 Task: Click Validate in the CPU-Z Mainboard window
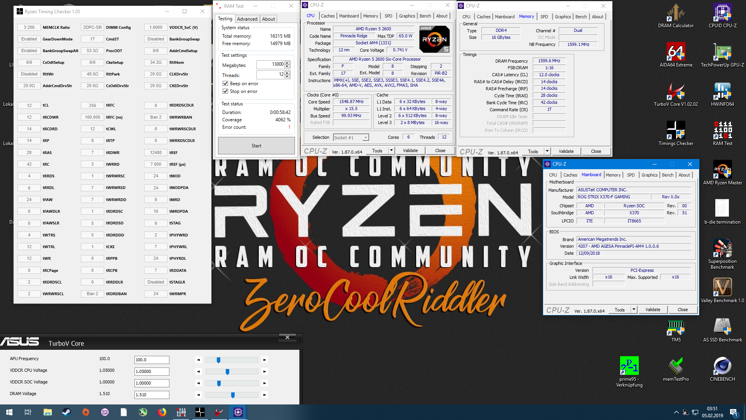(653, 309)
